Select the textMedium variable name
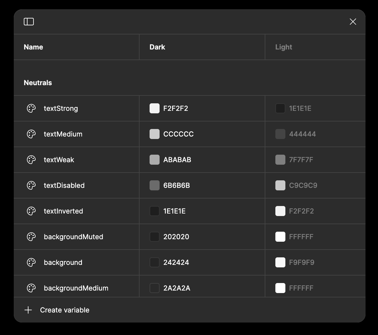 point(63,134)
